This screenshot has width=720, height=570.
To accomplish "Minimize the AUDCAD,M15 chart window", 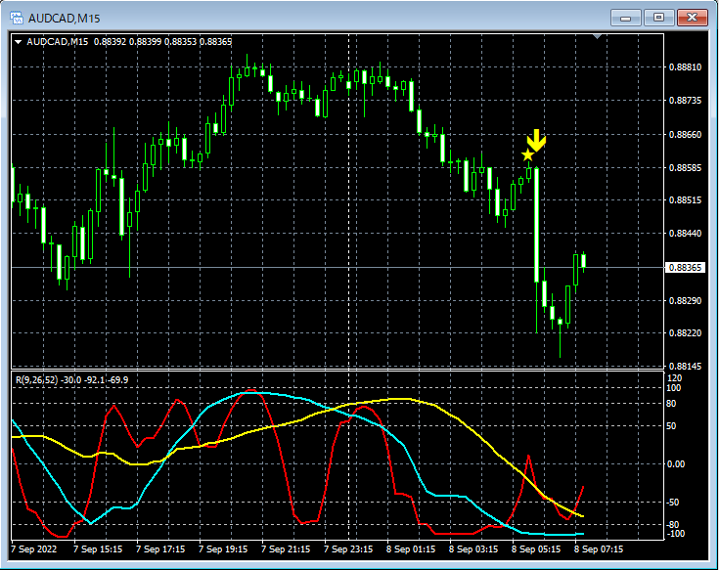I will pyautogui.click(x=625, y=18).
